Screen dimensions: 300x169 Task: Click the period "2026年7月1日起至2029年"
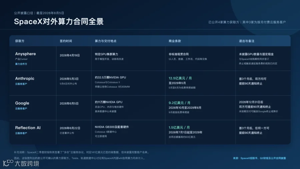[185, 132]
